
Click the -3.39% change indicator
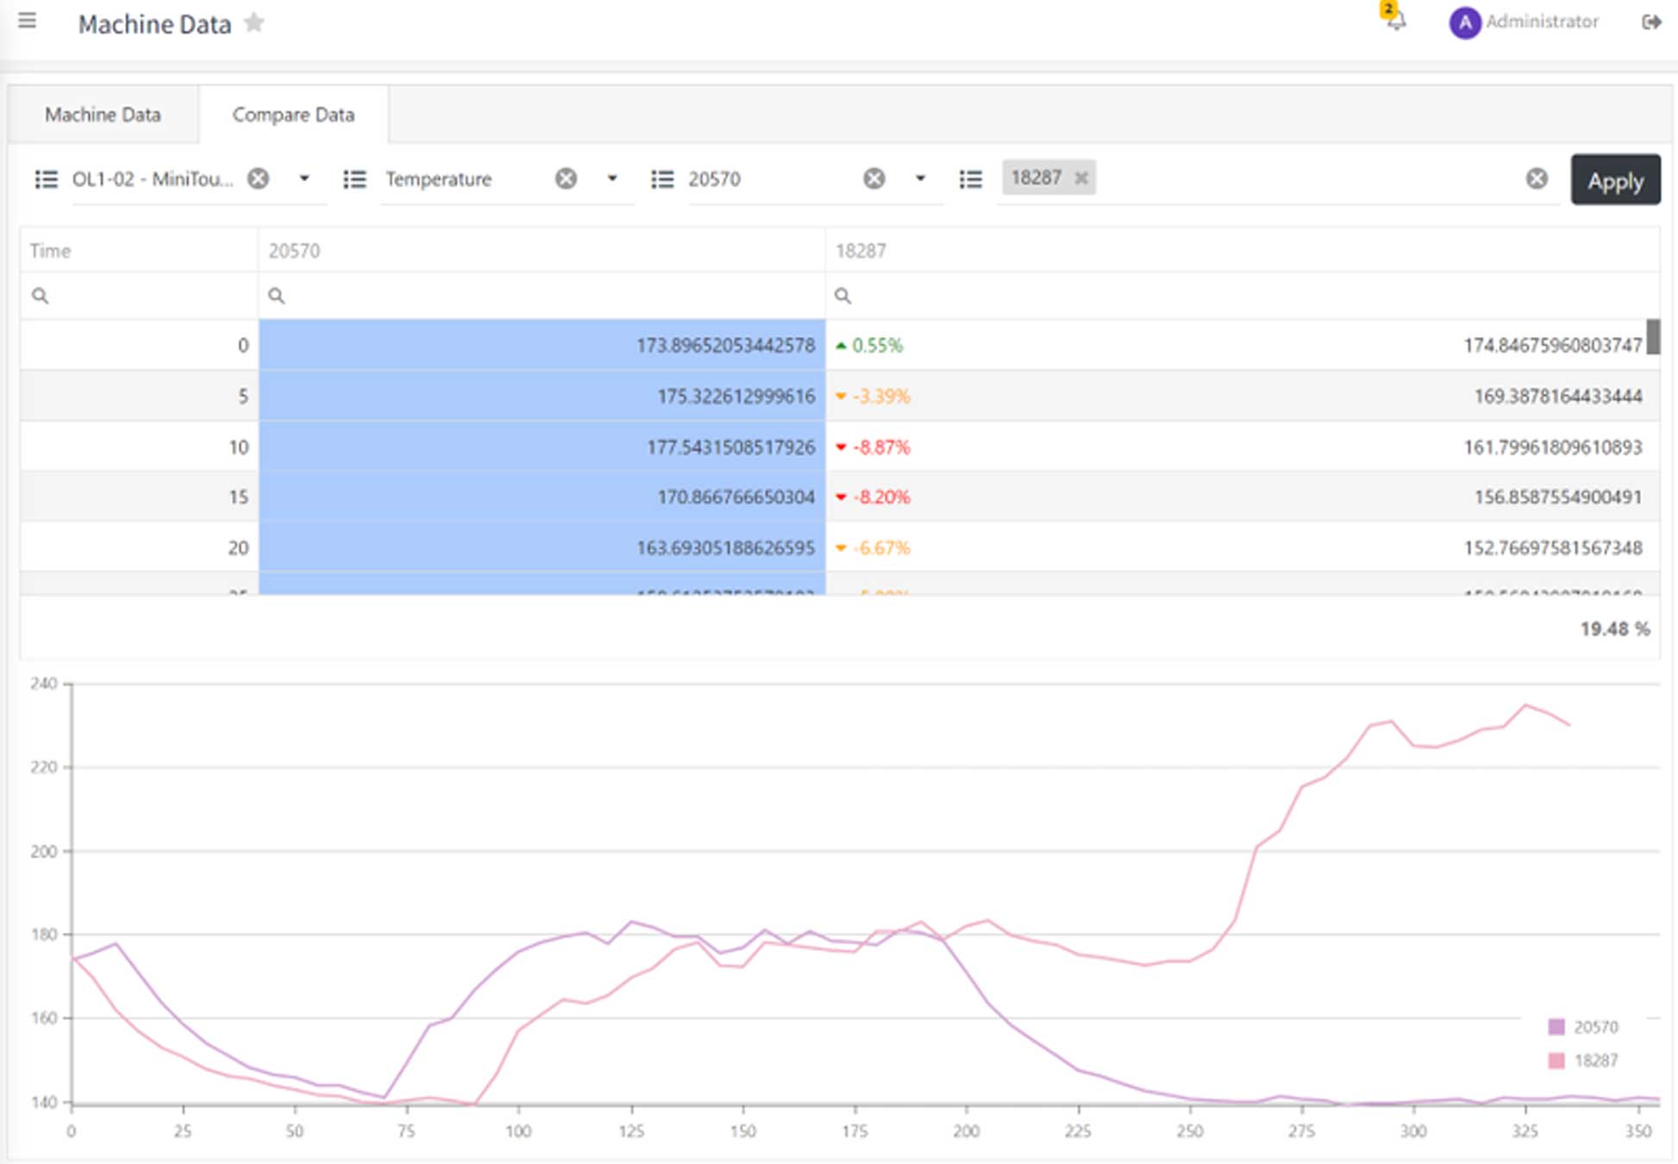(x=873, y=397)
